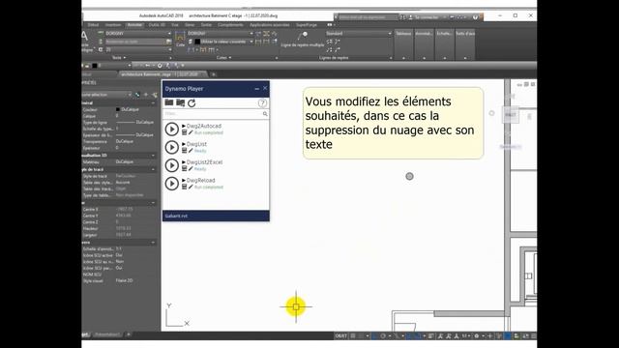
Task: Open edit inputs icon for DwgList2Excel
Action: [185, 169]
